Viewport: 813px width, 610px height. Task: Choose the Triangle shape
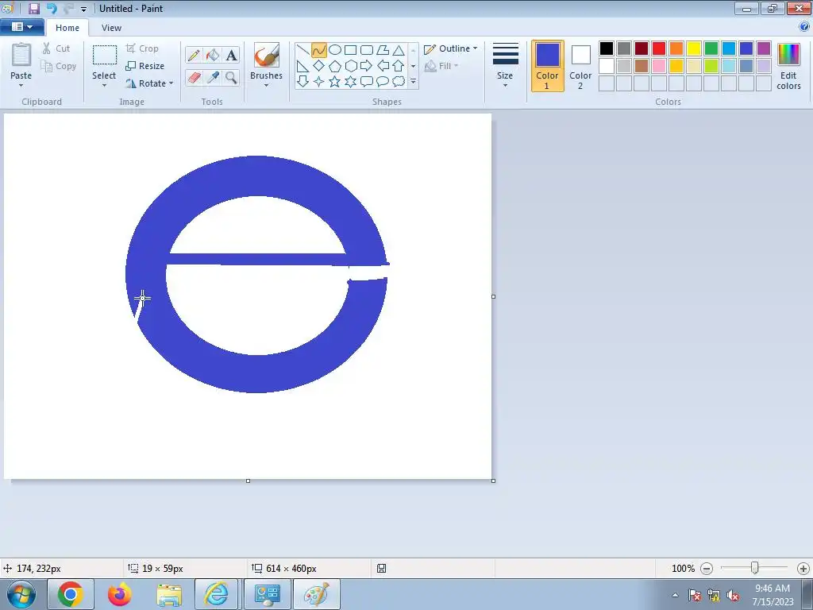(399, 50)
